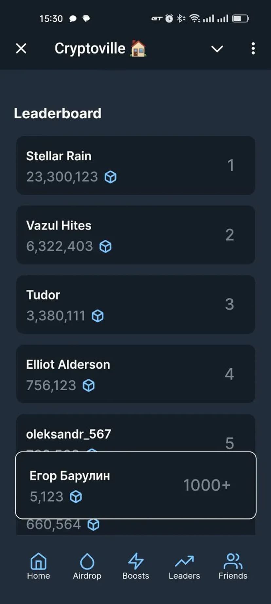Close the Cryptoville mini app

(x=21, y=49)
